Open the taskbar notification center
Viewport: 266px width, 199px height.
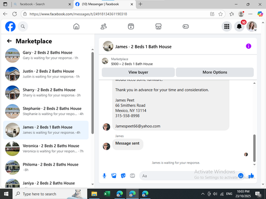point(258,194)
